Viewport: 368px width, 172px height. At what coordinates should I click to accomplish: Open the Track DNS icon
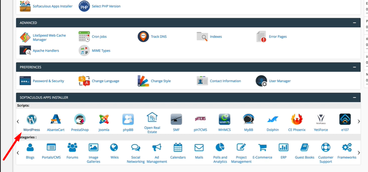point(143,37)
